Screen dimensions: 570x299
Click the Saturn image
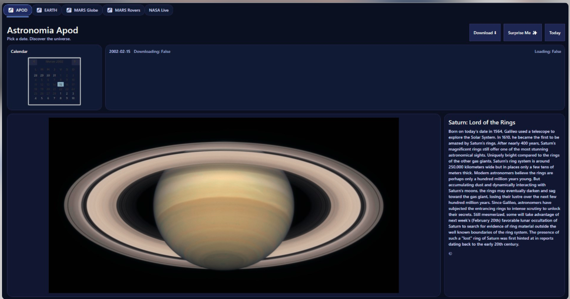(223, 205)
